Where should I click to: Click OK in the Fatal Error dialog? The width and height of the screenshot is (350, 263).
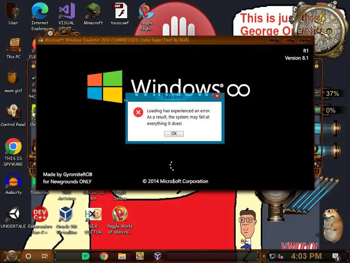click(x=174, y=134)
